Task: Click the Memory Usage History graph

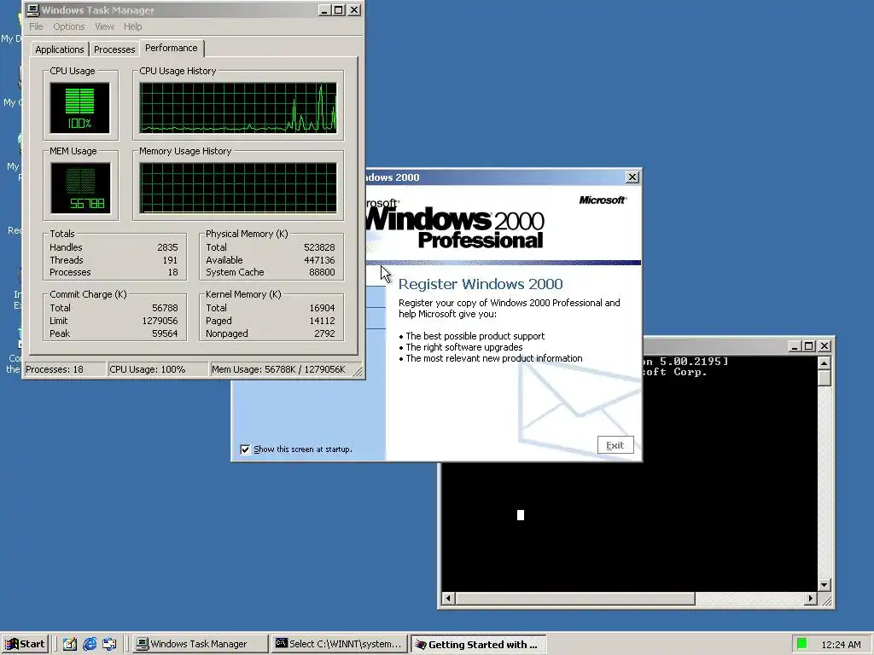Action: pos(238,188)
